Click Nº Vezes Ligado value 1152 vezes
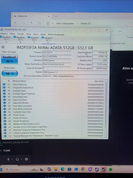The image size is (133, 178). [100, 64]
